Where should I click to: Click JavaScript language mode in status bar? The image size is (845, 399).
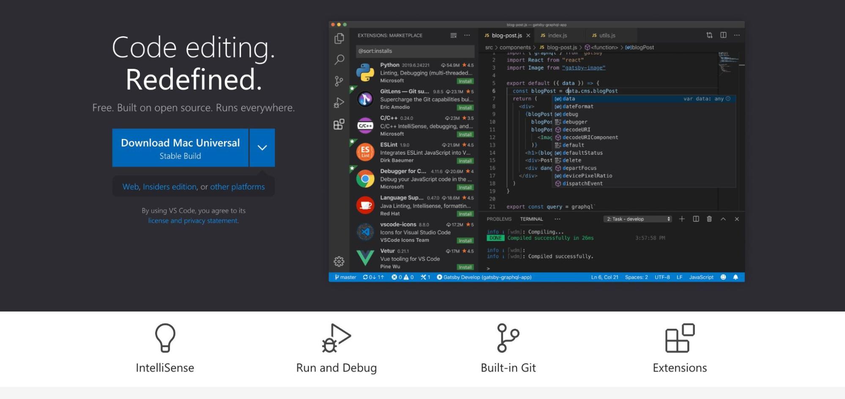(701, 277)
